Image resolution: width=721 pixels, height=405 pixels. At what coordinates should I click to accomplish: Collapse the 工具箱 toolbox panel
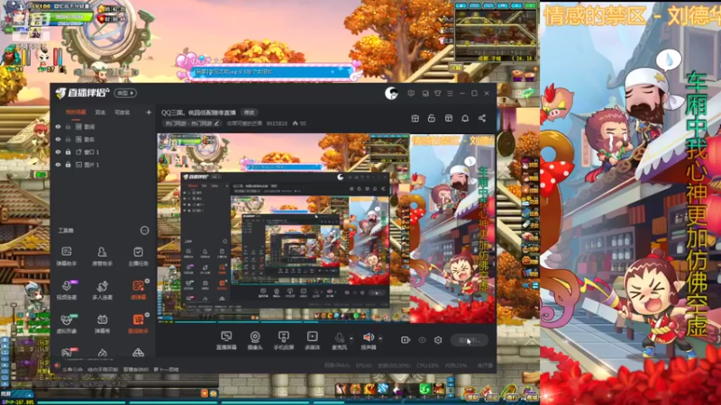point(144,230)
